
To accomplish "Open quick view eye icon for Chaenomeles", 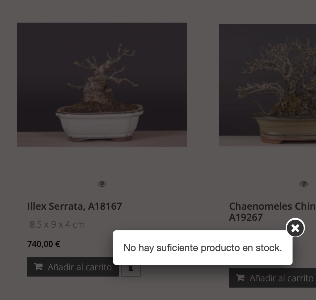I will 304,184.
